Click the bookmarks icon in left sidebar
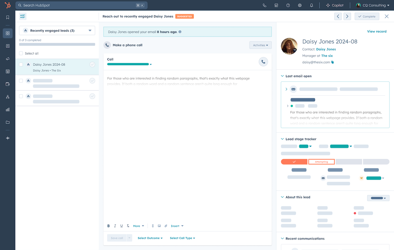394x250 pixels. [x=8, y=17]
